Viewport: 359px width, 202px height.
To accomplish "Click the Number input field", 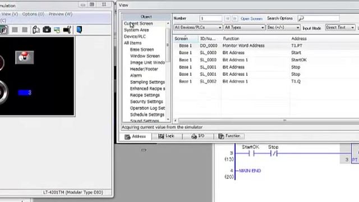I will [x=211, y=19].
